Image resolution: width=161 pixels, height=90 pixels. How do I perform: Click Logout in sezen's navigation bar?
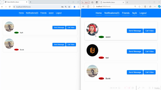pyautogui.click(x=59, y=13)
